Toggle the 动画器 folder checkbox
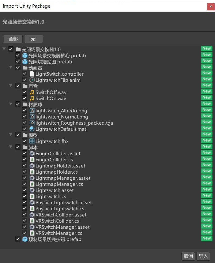 pos(18,68)
